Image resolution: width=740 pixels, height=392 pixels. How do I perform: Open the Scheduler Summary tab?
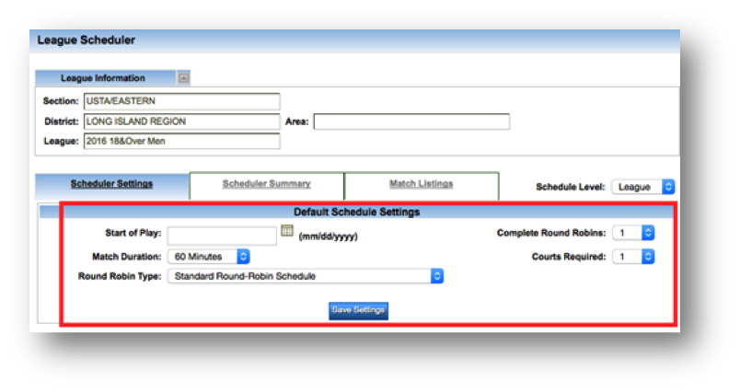coord(267,184)
